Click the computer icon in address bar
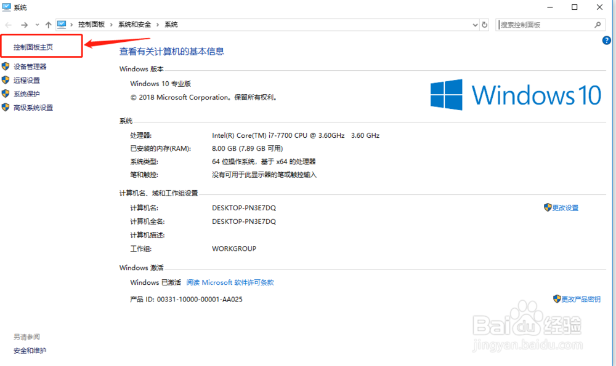 (62, 25)
